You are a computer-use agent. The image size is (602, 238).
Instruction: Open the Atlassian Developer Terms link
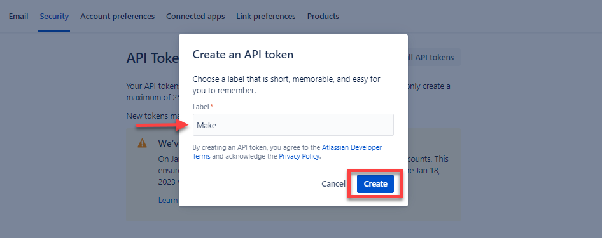287,152
